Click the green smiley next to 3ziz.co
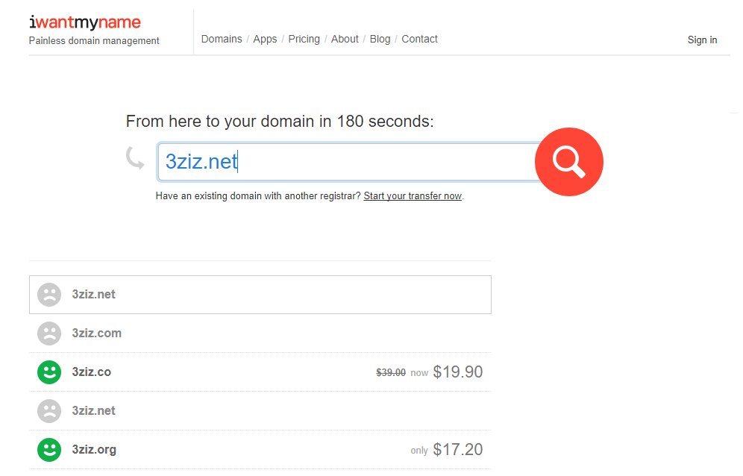The height and width of the screenshot is (476, 743). click(49, 372)
